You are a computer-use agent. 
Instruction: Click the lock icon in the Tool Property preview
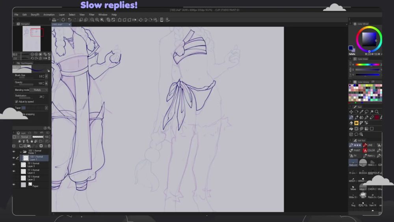coord(48,71)
